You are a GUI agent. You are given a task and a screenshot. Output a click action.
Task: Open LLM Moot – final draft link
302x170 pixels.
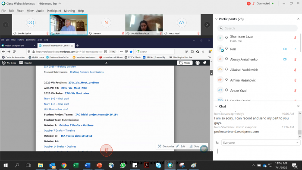[56, 109]
